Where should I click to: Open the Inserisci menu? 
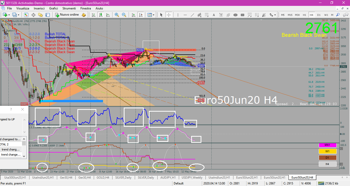pos(39,8)
